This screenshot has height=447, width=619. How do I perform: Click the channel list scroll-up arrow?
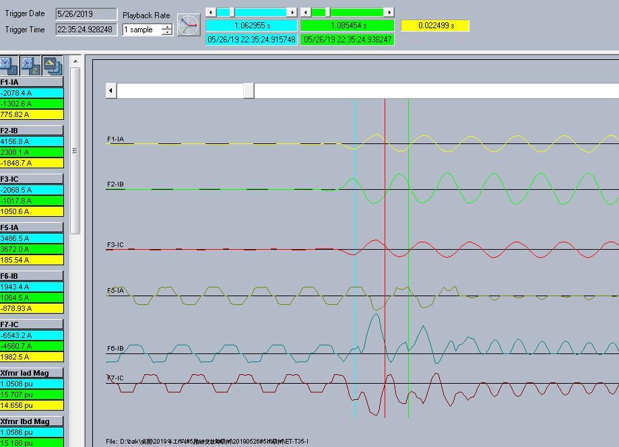pos(75,61)
